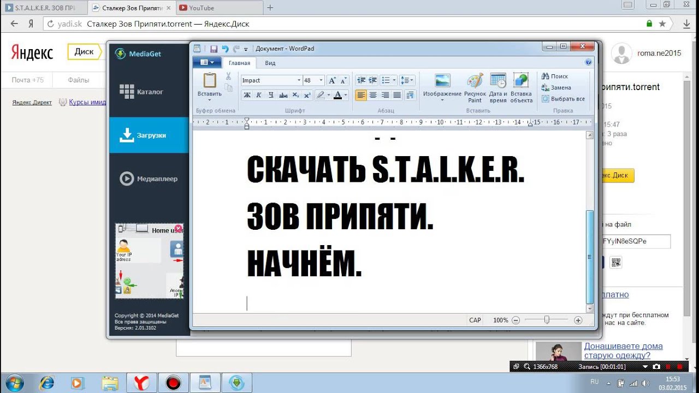This screenshot has height=393, width=699.
Task: Decrease font size with the shrink font icon
Action: [x=343, y=80]
